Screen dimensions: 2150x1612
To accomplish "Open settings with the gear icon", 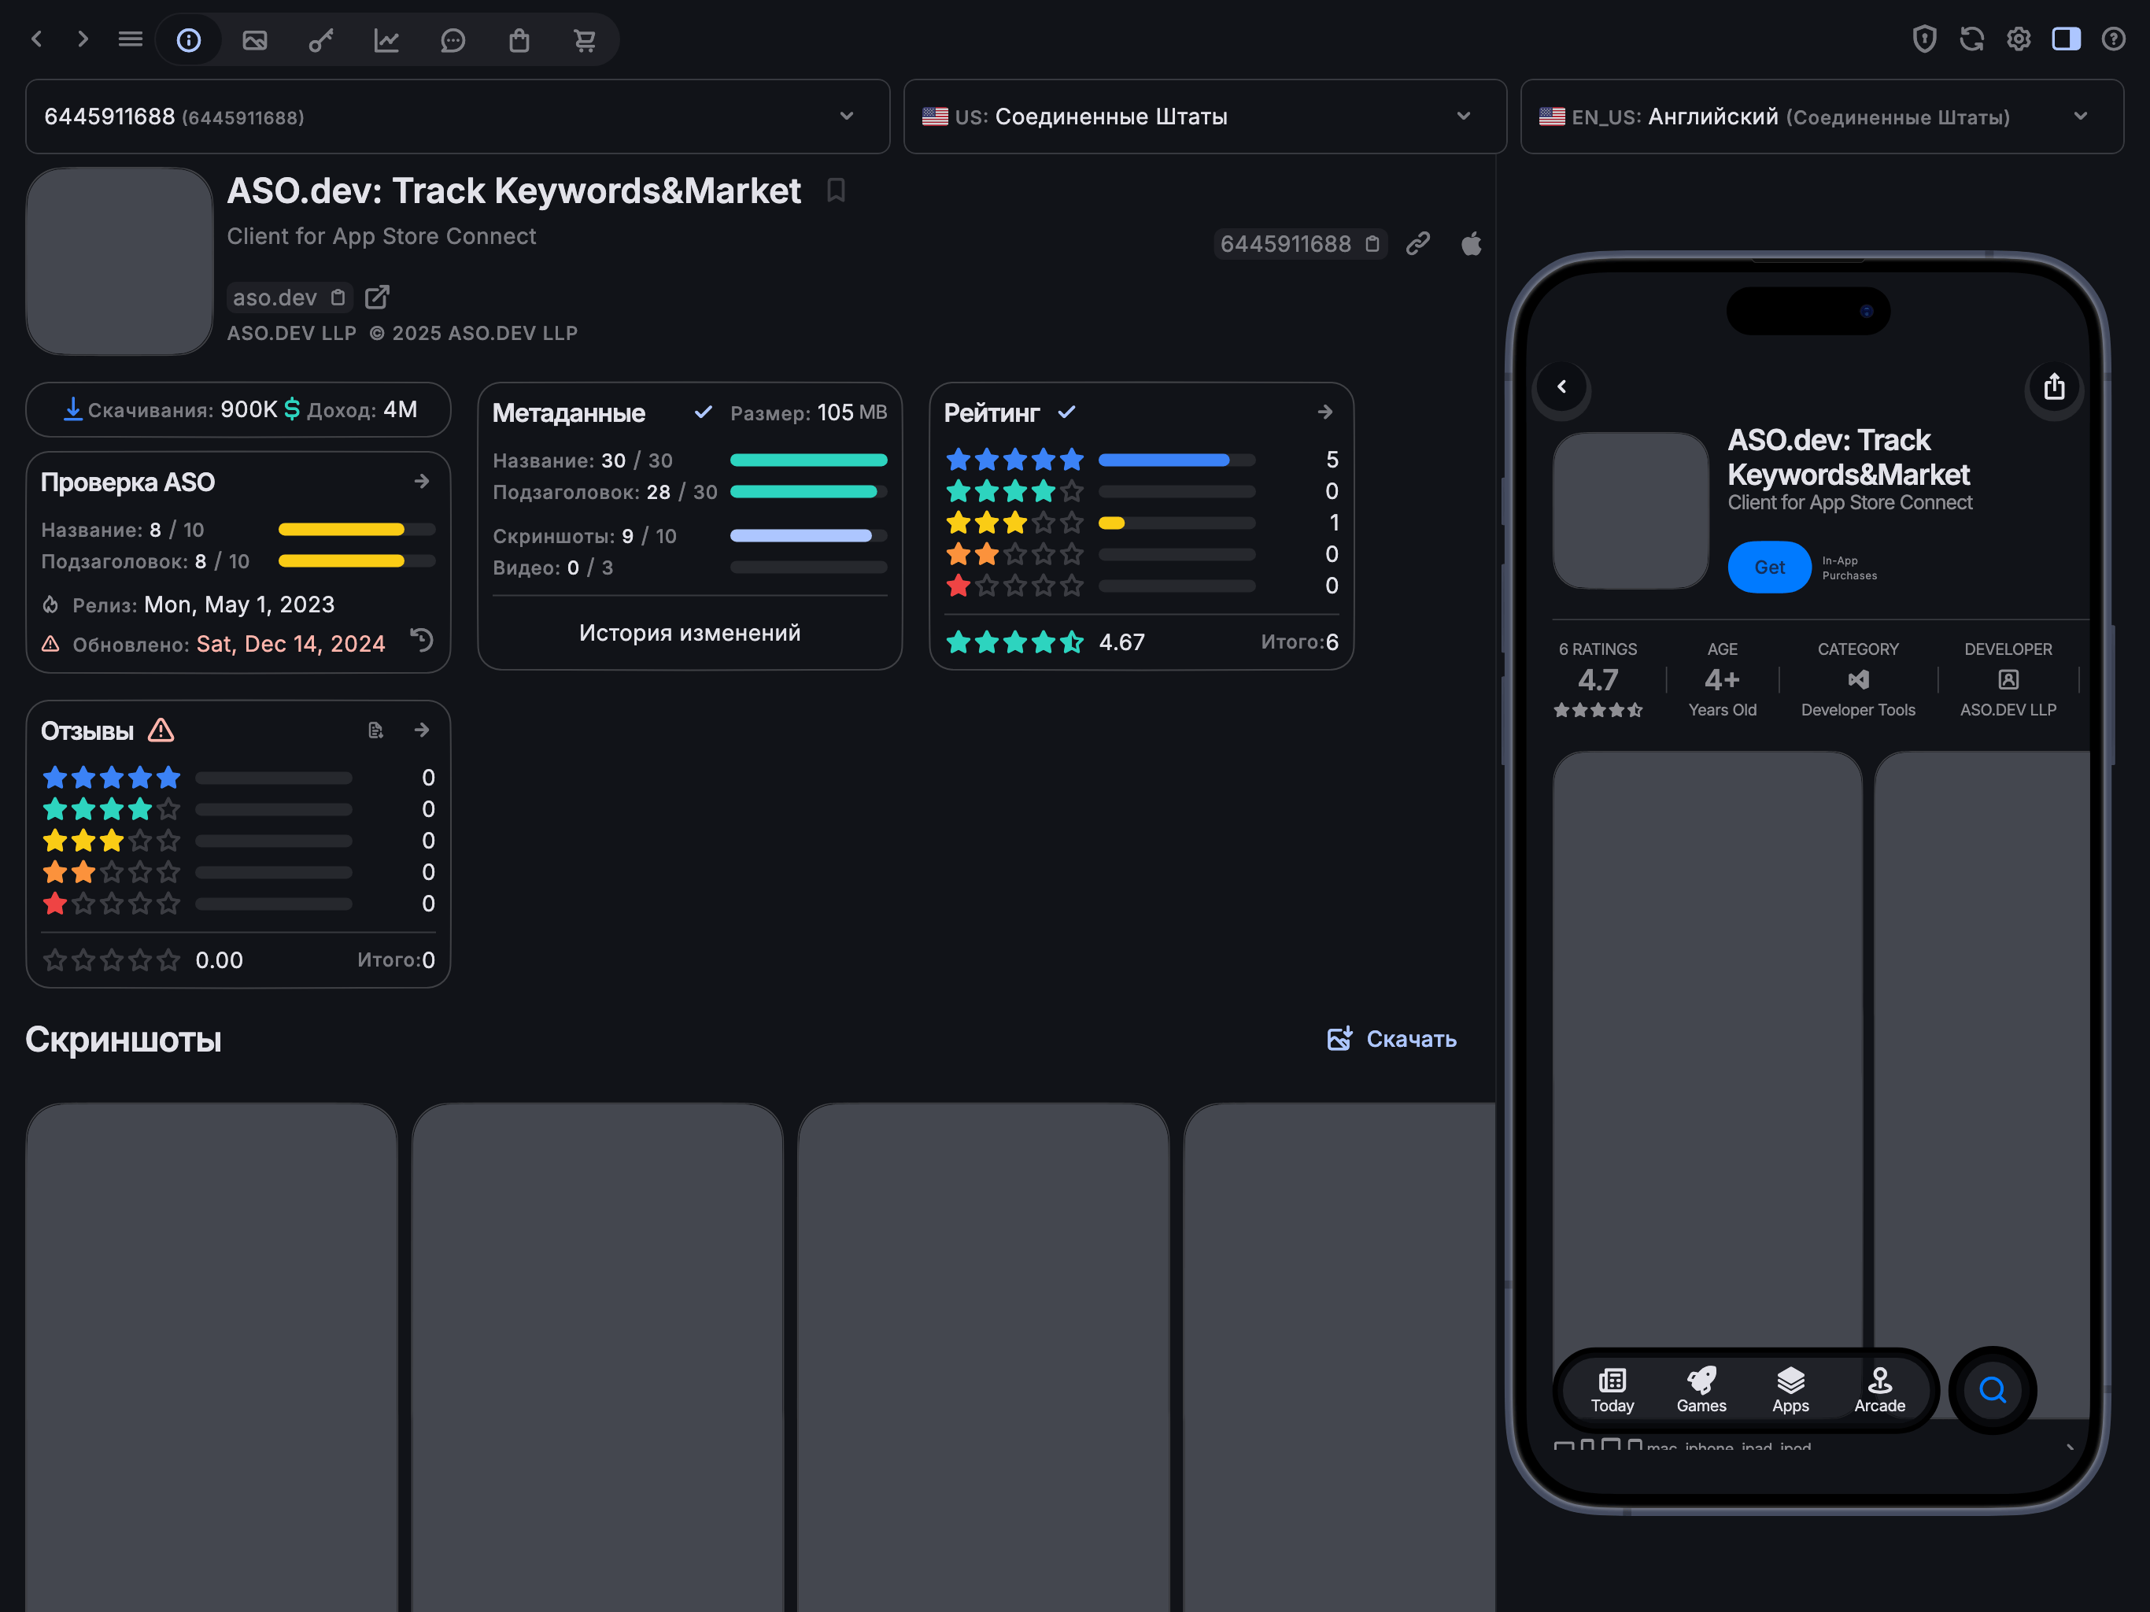I will pyautogui.click(x=2019, y=39).
